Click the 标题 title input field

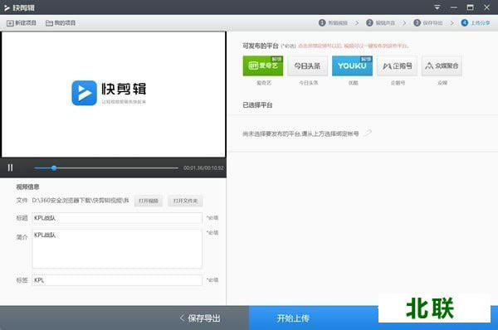click(x=117, y=218)
